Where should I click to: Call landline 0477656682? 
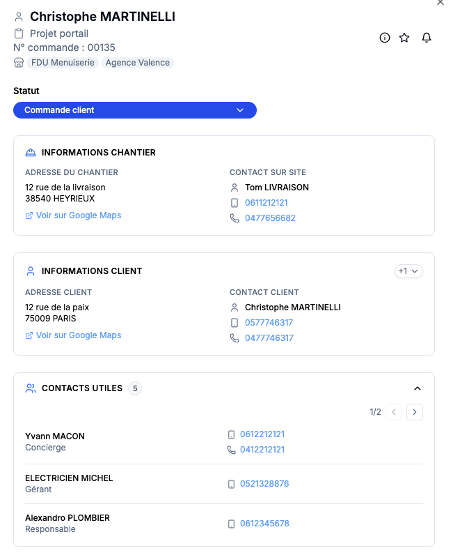point(270,218)
